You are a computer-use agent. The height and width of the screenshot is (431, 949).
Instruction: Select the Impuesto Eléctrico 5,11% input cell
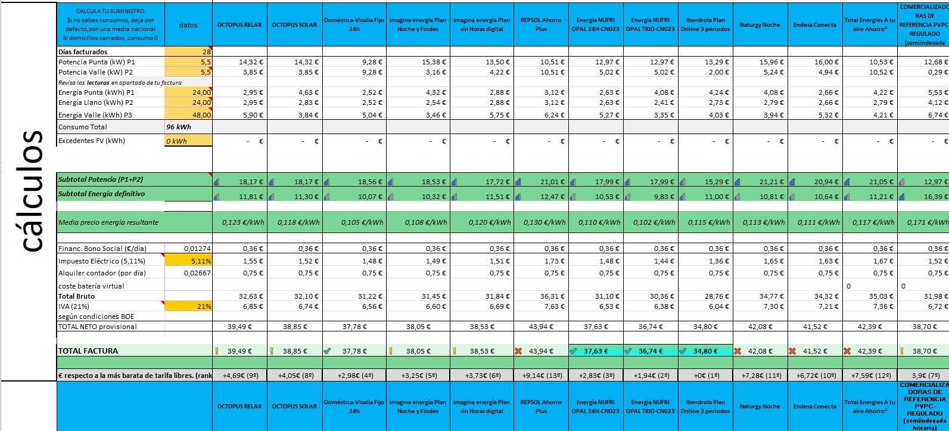pos(188,261)
